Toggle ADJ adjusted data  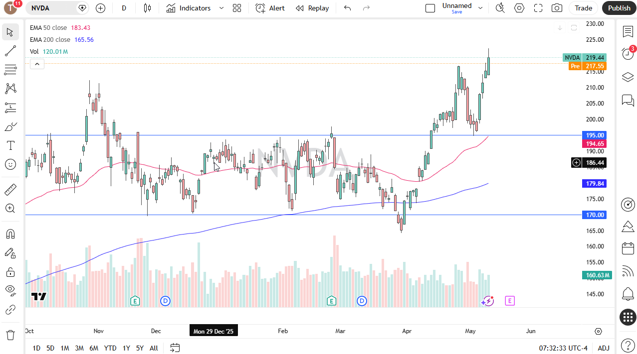[x=604, y=348]
